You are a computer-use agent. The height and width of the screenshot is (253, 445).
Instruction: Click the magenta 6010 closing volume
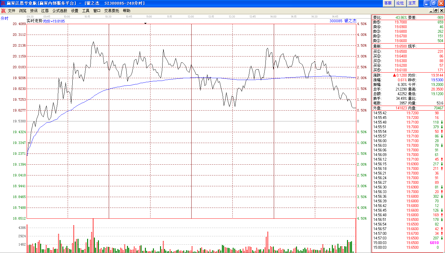coord(434,243)
